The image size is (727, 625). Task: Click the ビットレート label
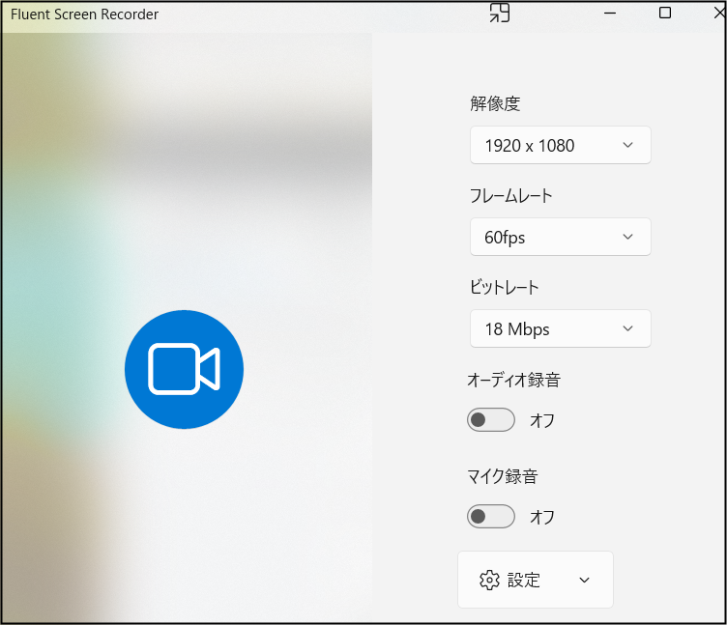pos(504,287)
